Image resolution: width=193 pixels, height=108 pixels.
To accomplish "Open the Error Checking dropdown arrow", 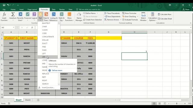I will (138, 16).
